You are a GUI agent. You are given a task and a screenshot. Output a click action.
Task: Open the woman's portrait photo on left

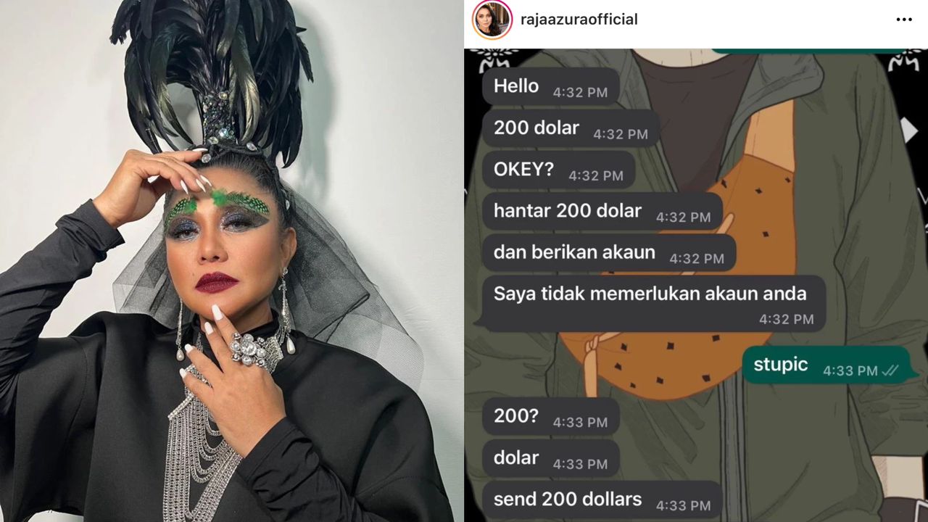(231, 261)
